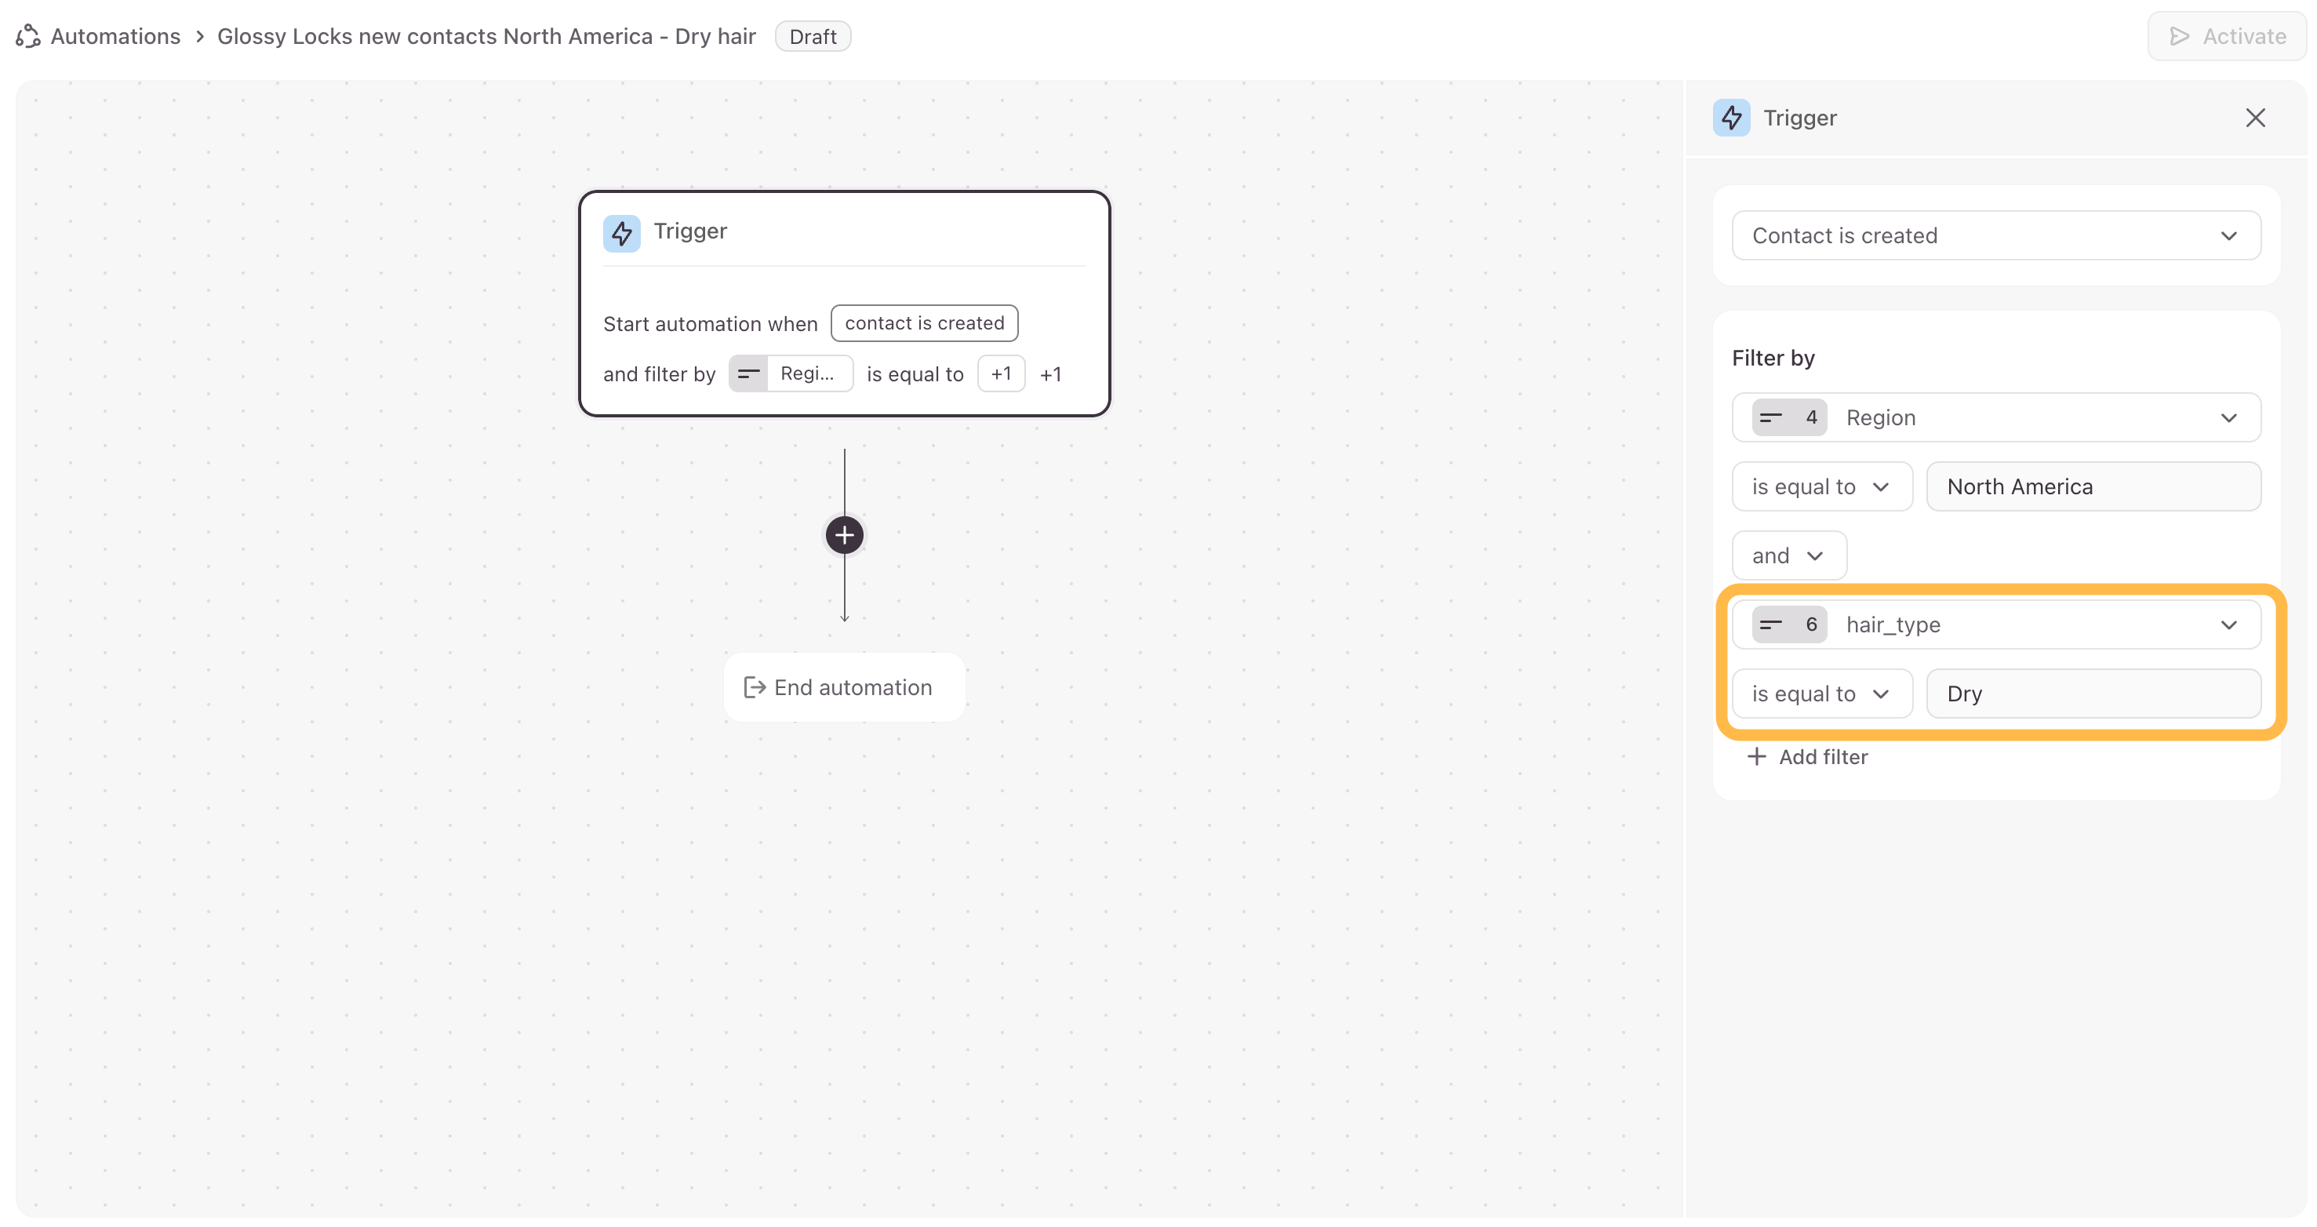
Task: Click the lightning bolt icon in Trigger panel header
Action: 1731,118
